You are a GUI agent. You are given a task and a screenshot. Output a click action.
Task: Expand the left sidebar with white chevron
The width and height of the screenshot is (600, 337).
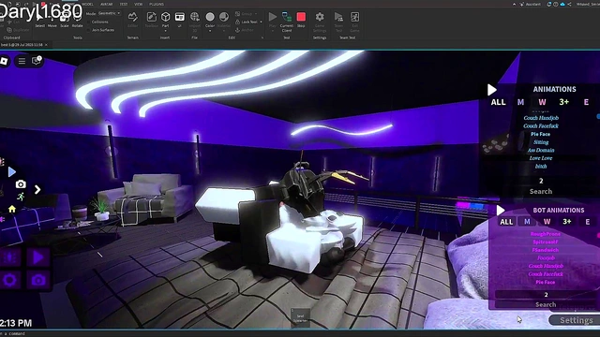coord(37,189)
